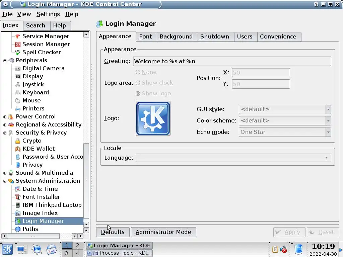Click the blue trash can tray icon
343x257 pixels.
click(x=298, y=249)
